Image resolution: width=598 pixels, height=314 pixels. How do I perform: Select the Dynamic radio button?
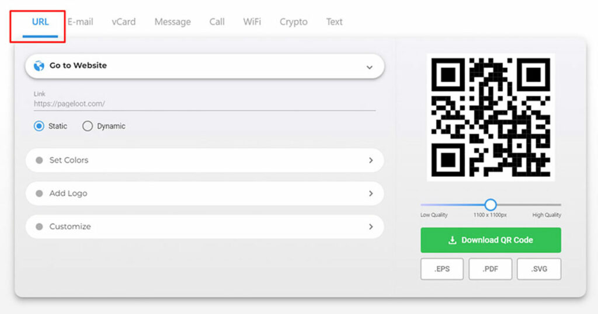tap(88, 126)
